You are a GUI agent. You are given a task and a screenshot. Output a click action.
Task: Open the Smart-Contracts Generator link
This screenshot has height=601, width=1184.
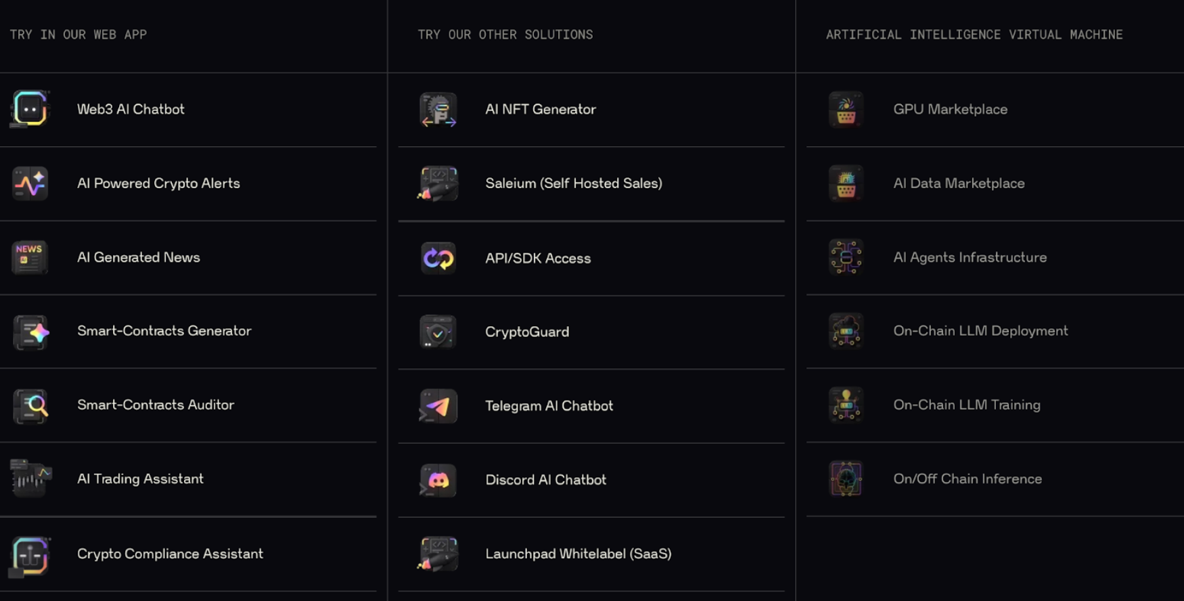tap(164, 331)
